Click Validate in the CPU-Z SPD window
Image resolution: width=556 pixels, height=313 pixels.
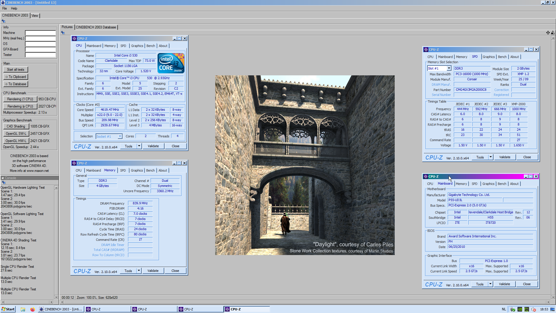click(x=505, y=157)
